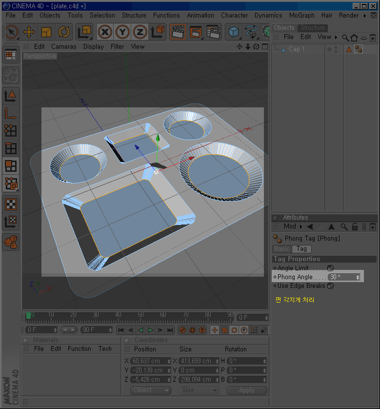Open viewport Cameras menu
380x409 pixels.
[x=63, y=46]
